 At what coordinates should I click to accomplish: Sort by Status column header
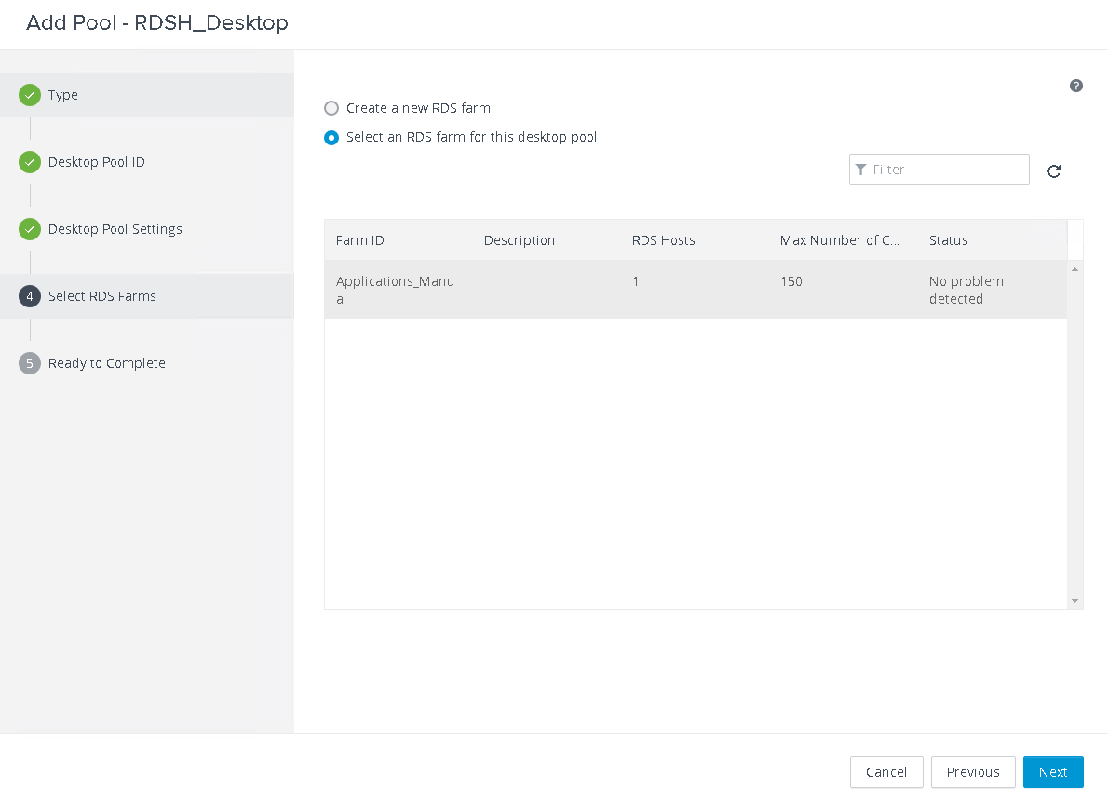click(948, 240)
